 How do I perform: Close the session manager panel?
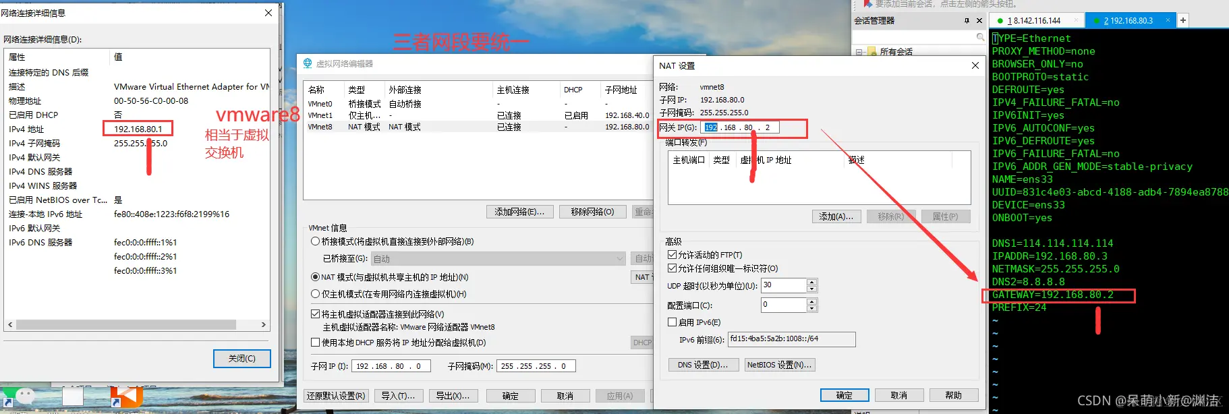tap(979, 21)
